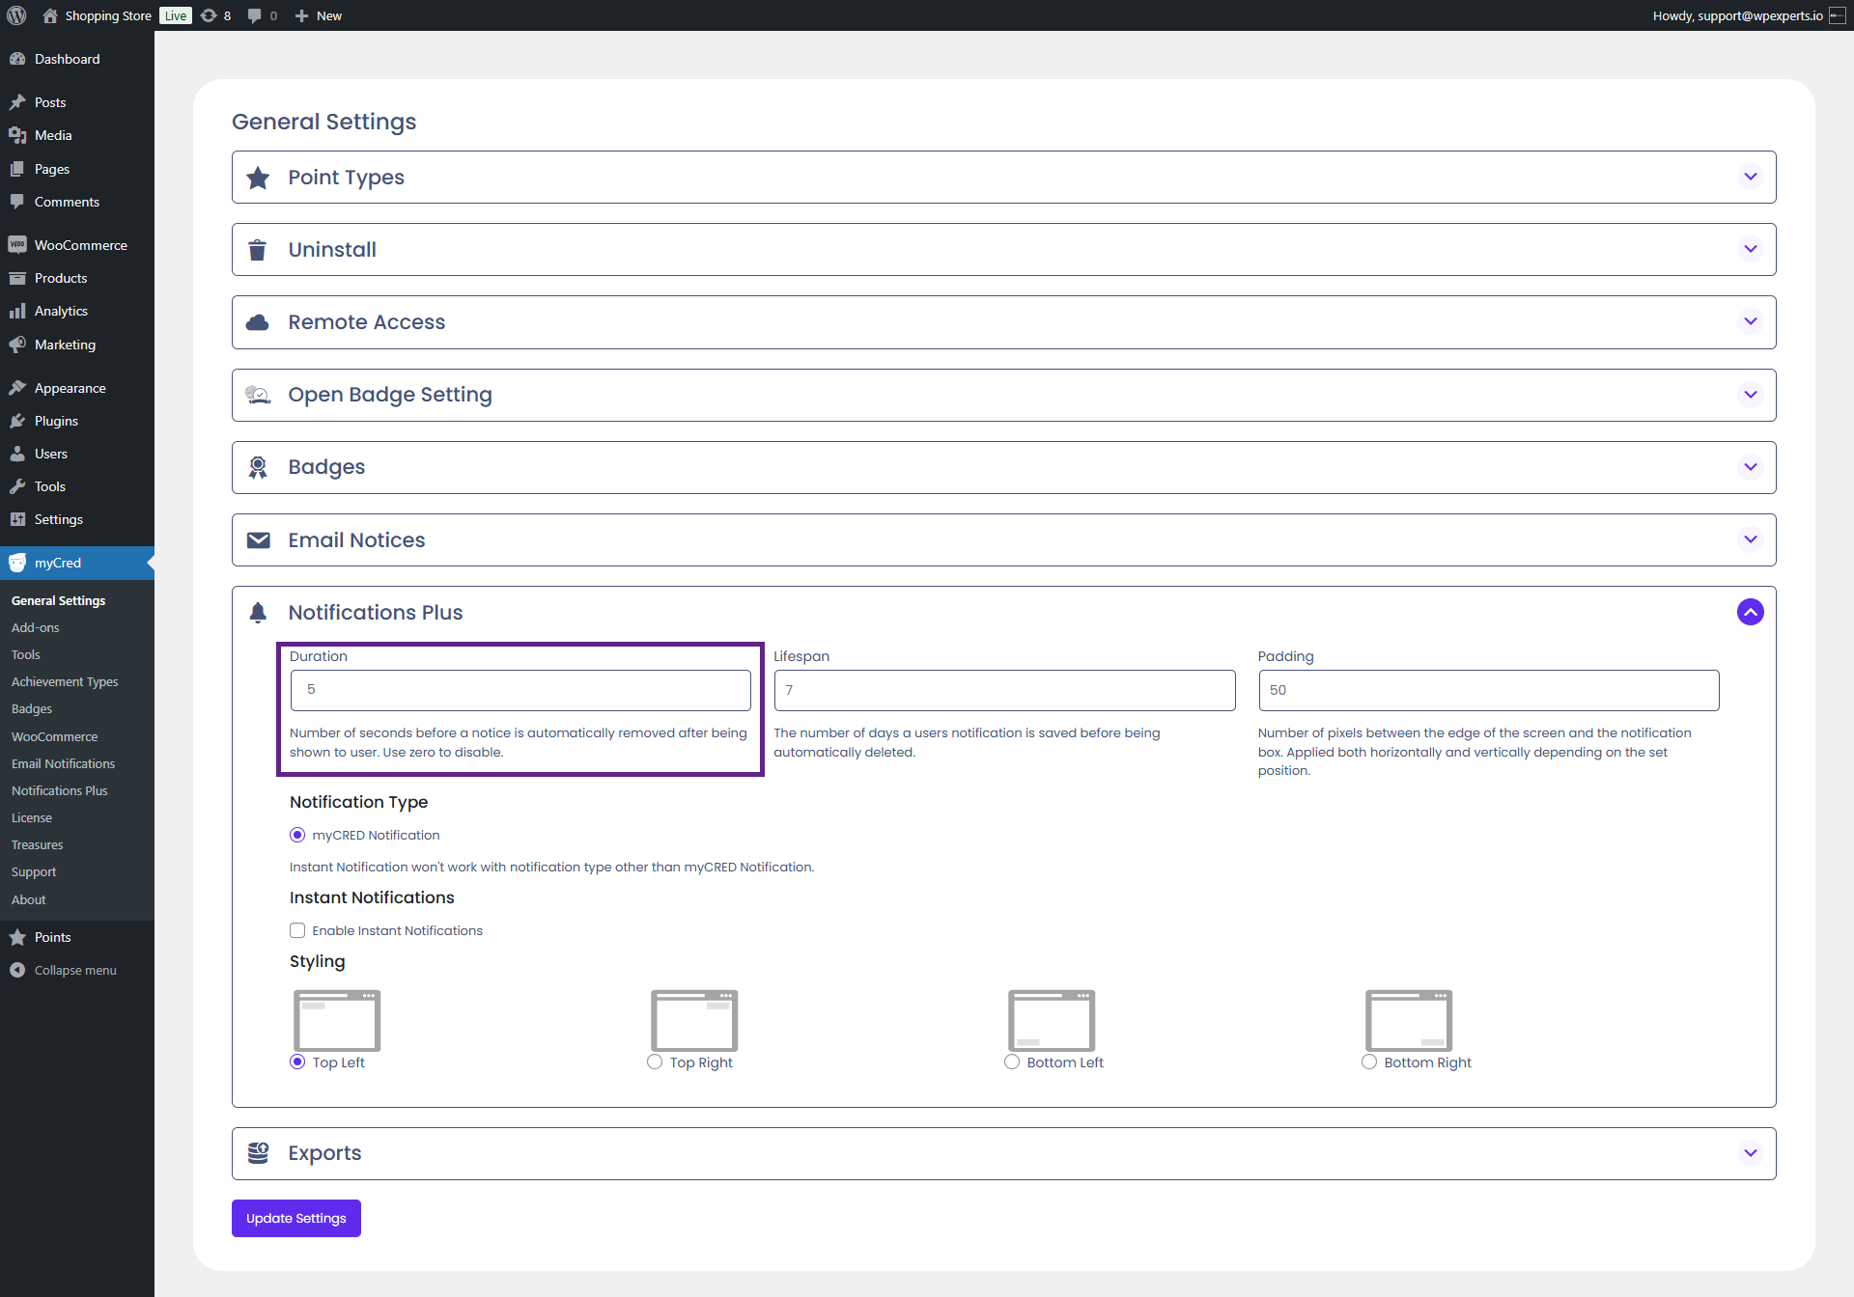Open the comments bubble in admin bar
Viewport: 1854px width, 1297px height.
(x=254, y=15)
